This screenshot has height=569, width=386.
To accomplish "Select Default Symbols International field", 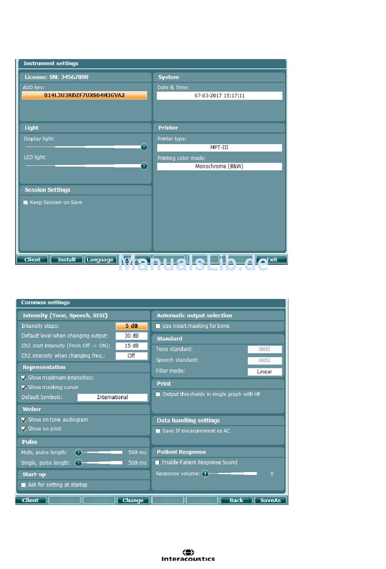I will [x=112, y=398].
